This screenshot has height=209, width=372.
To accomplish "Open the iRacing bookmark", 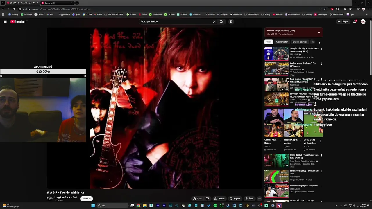I will pyautogui.click(x=266, y=14).
